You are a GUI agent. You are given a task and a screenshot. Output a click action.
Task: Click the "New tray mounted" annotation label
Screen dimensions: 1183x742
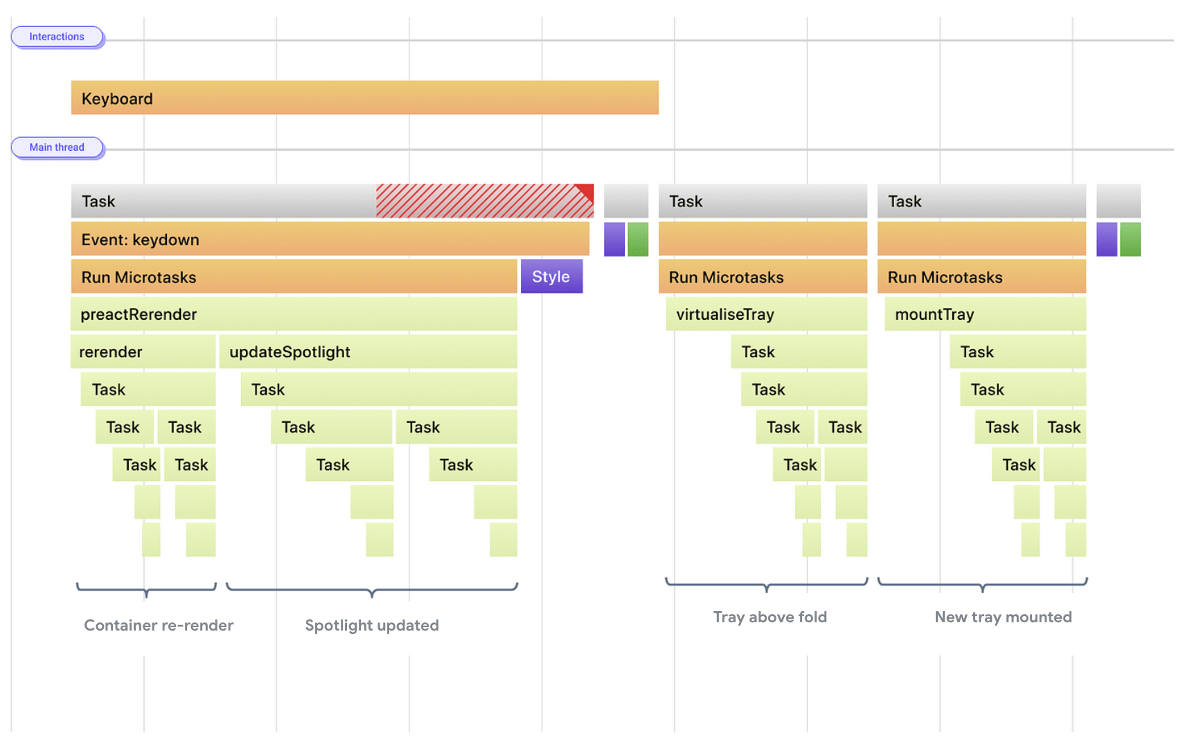point(1003,617)
